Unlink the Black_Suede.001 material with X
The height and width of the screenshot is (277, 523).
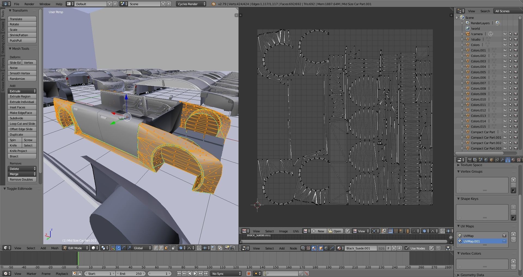(x=399, y=248)
